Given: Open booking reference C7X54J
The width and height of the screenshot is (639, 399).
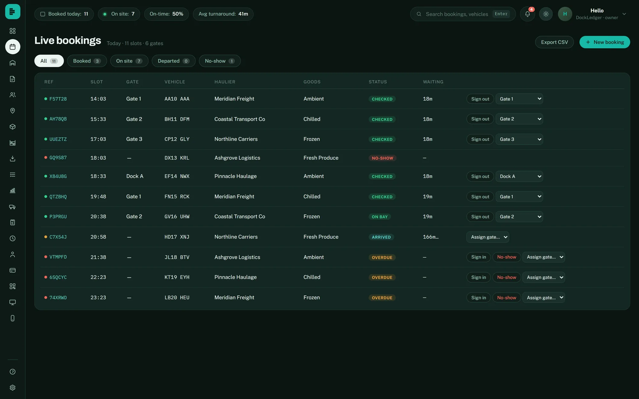Looking at the screenshot, I should (x=58, y=237).
